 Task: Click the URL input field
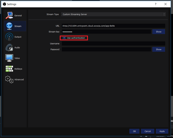tap(114, 26)
